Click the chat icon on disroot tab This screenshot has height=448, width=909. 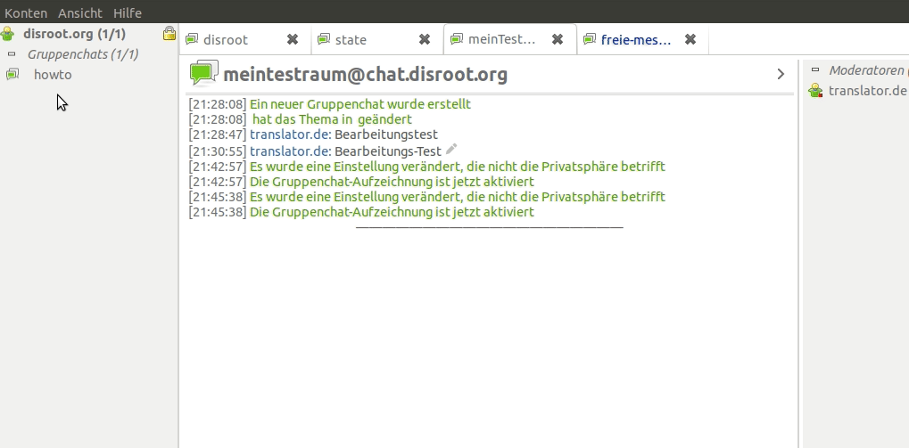pos(192,39)
